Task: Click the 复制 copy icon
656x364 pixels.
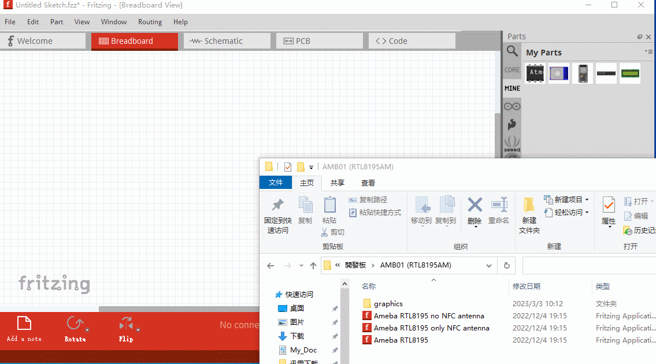Action: [x=305, y=205]
